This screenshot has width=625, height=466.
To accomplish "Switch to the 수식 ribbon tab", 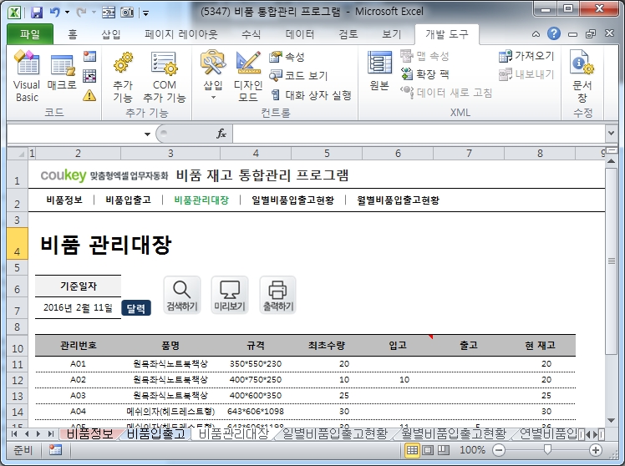I will [251, 34].
